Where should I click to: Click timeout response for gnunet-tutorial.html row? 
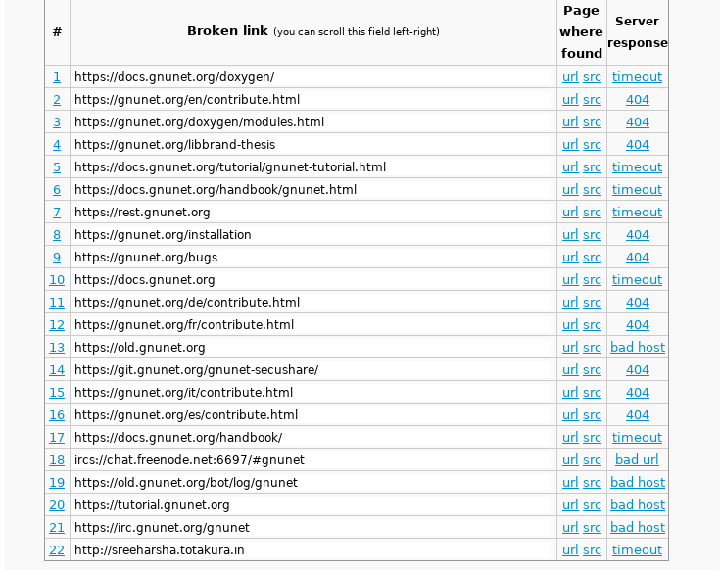click(x=637, y=166)
